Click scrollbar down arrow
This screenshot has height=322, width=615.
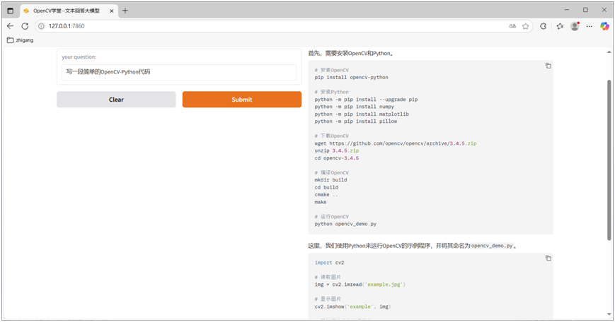click(x=609, y=314)
